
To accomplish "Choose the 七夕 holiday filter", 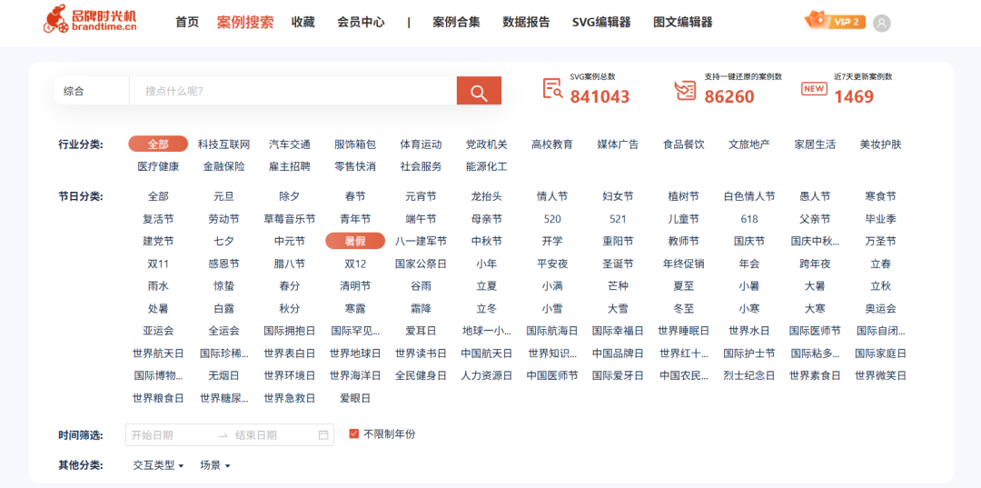I will [224, 241].
